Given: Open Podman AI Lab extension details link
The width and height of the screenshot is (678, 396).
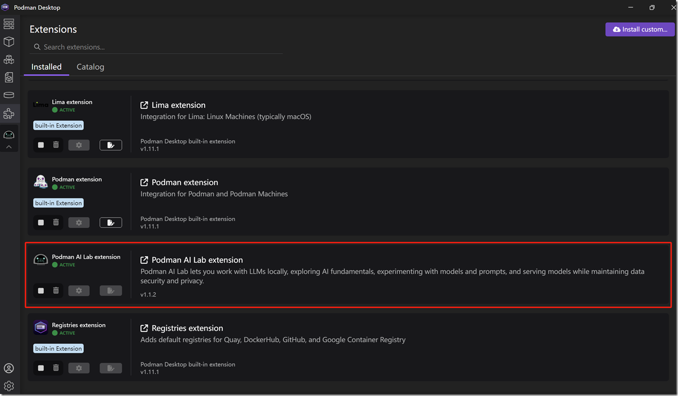Looking at the screenshot, I should (x=144, y=260).
